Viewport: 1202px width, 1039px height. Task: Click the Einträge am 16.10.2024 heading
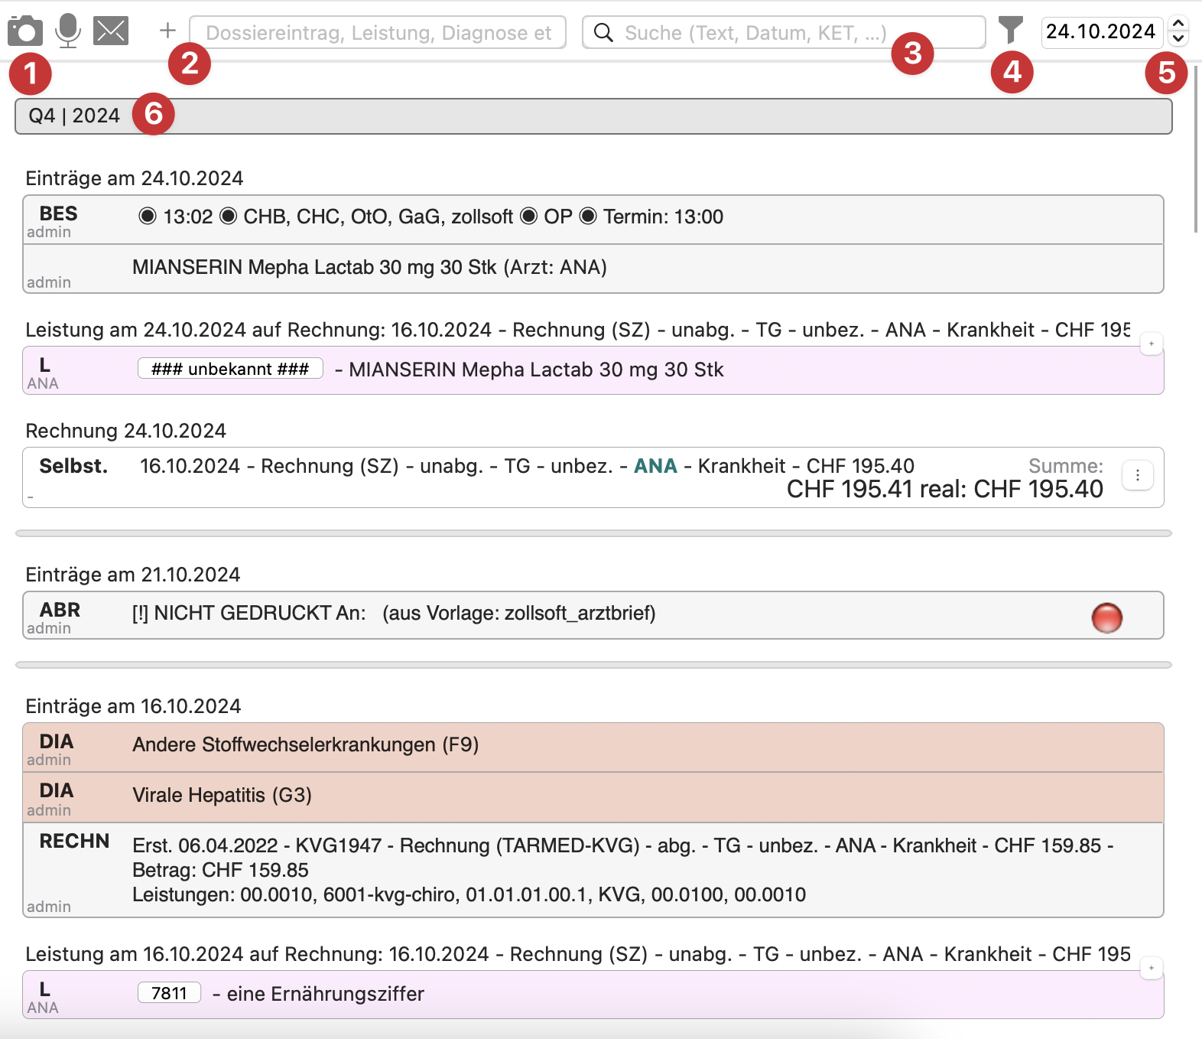133,706
